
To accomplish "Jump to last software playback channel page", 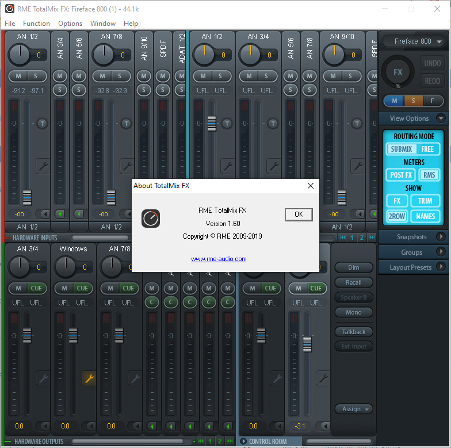I will (372, 238).
